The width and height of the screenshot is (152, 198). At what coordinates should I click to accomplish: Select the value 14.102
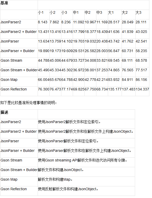pos(67,41)
